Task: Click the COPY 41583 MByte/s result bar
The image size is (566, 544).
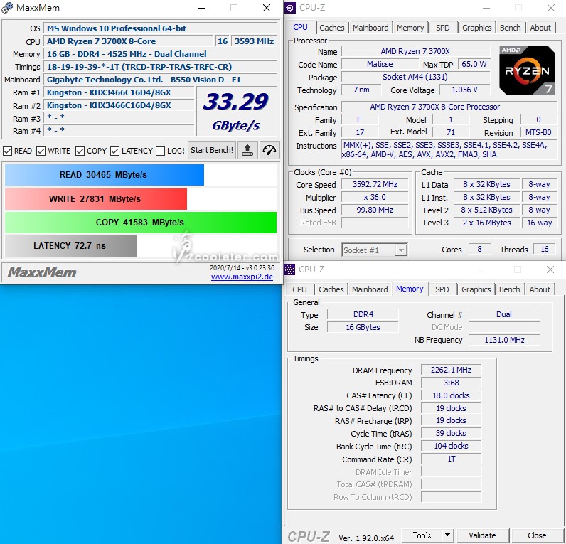Action: click(141, 223)
